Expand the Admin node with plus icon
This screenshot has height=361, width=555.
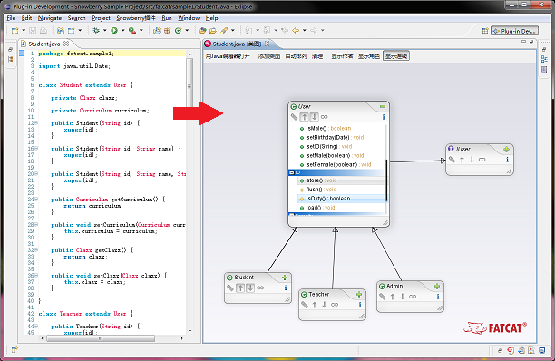coord(437,287)
